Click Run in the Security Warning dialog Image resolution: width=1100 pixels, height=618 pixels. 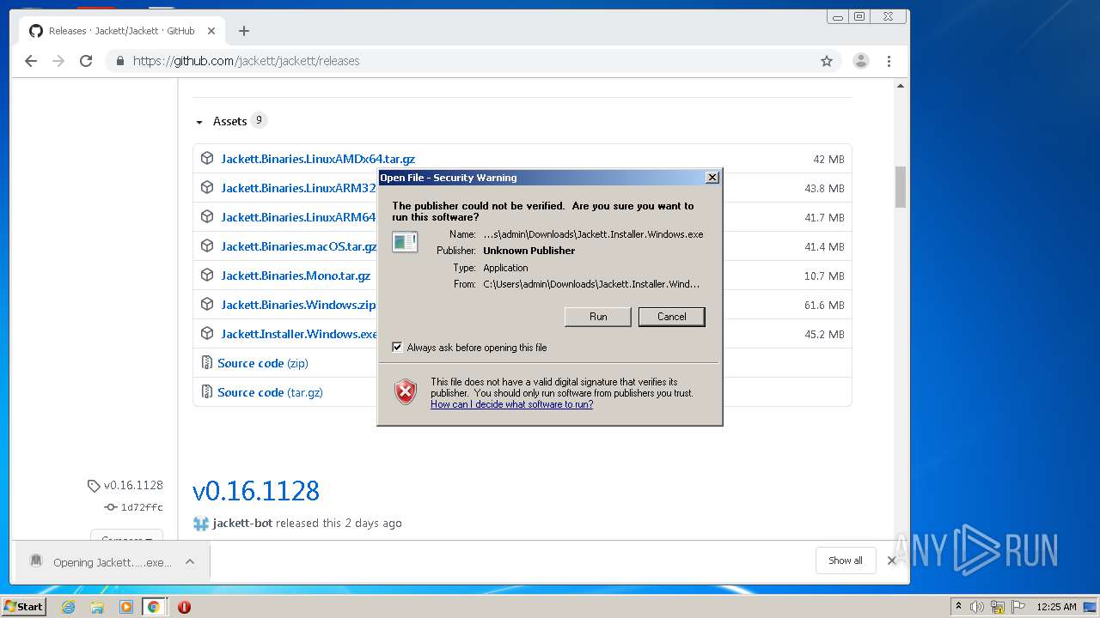(598, 317)
